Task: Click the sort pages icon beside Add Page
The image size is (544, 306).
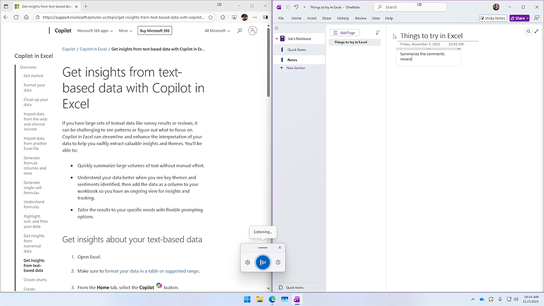Action: pyautogui.click(x=378, y=33)
